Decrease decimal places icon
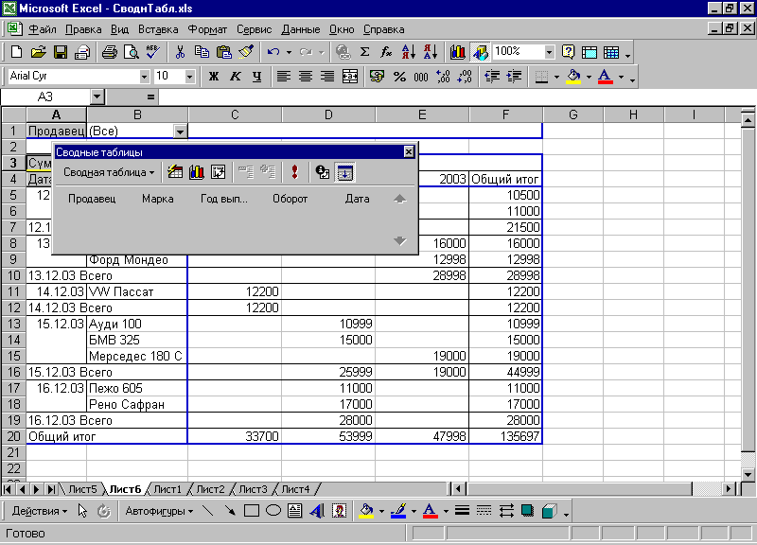 point(465,77)
